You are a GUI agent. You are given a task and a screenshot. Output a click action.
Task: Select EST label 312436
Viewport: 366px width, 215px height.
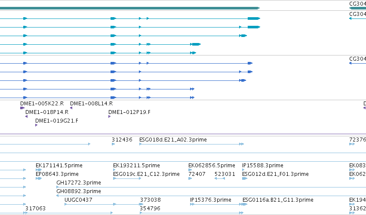pos(122,140)
